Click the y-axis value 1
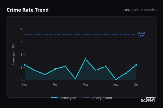Image resolution: width=163 pixels, height=108 pixels. (21, 80)
